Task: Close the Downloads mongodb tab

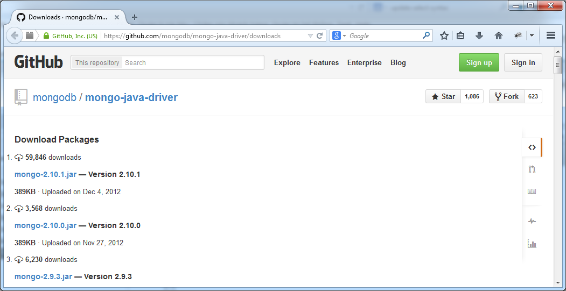Action: click(117, 17)
